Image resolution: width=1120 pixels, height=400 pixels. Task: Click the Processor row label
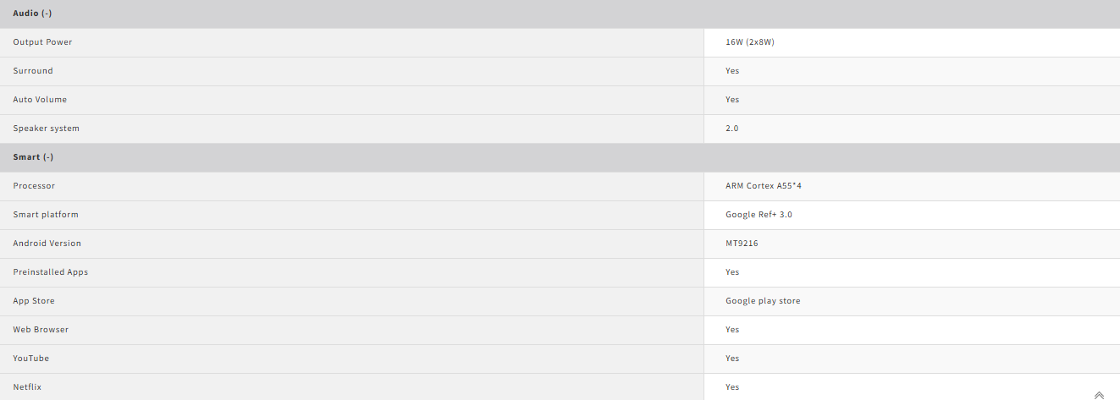[x=33, y=186]
